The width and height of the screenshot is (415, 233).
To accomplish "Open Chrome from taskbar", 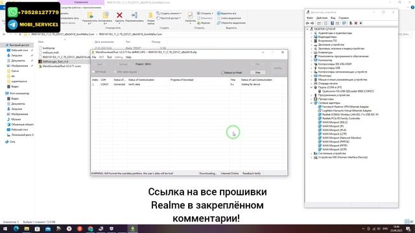I will (x=90, y=228).
